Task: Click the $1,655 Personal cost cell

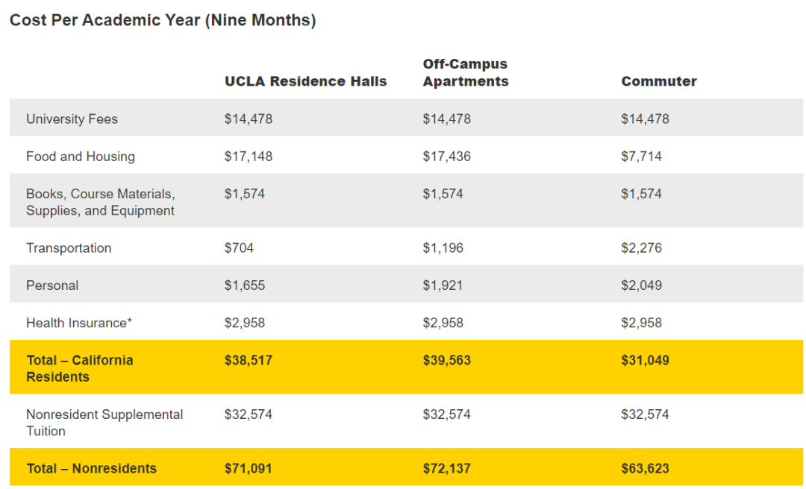Action: [245, 285]
